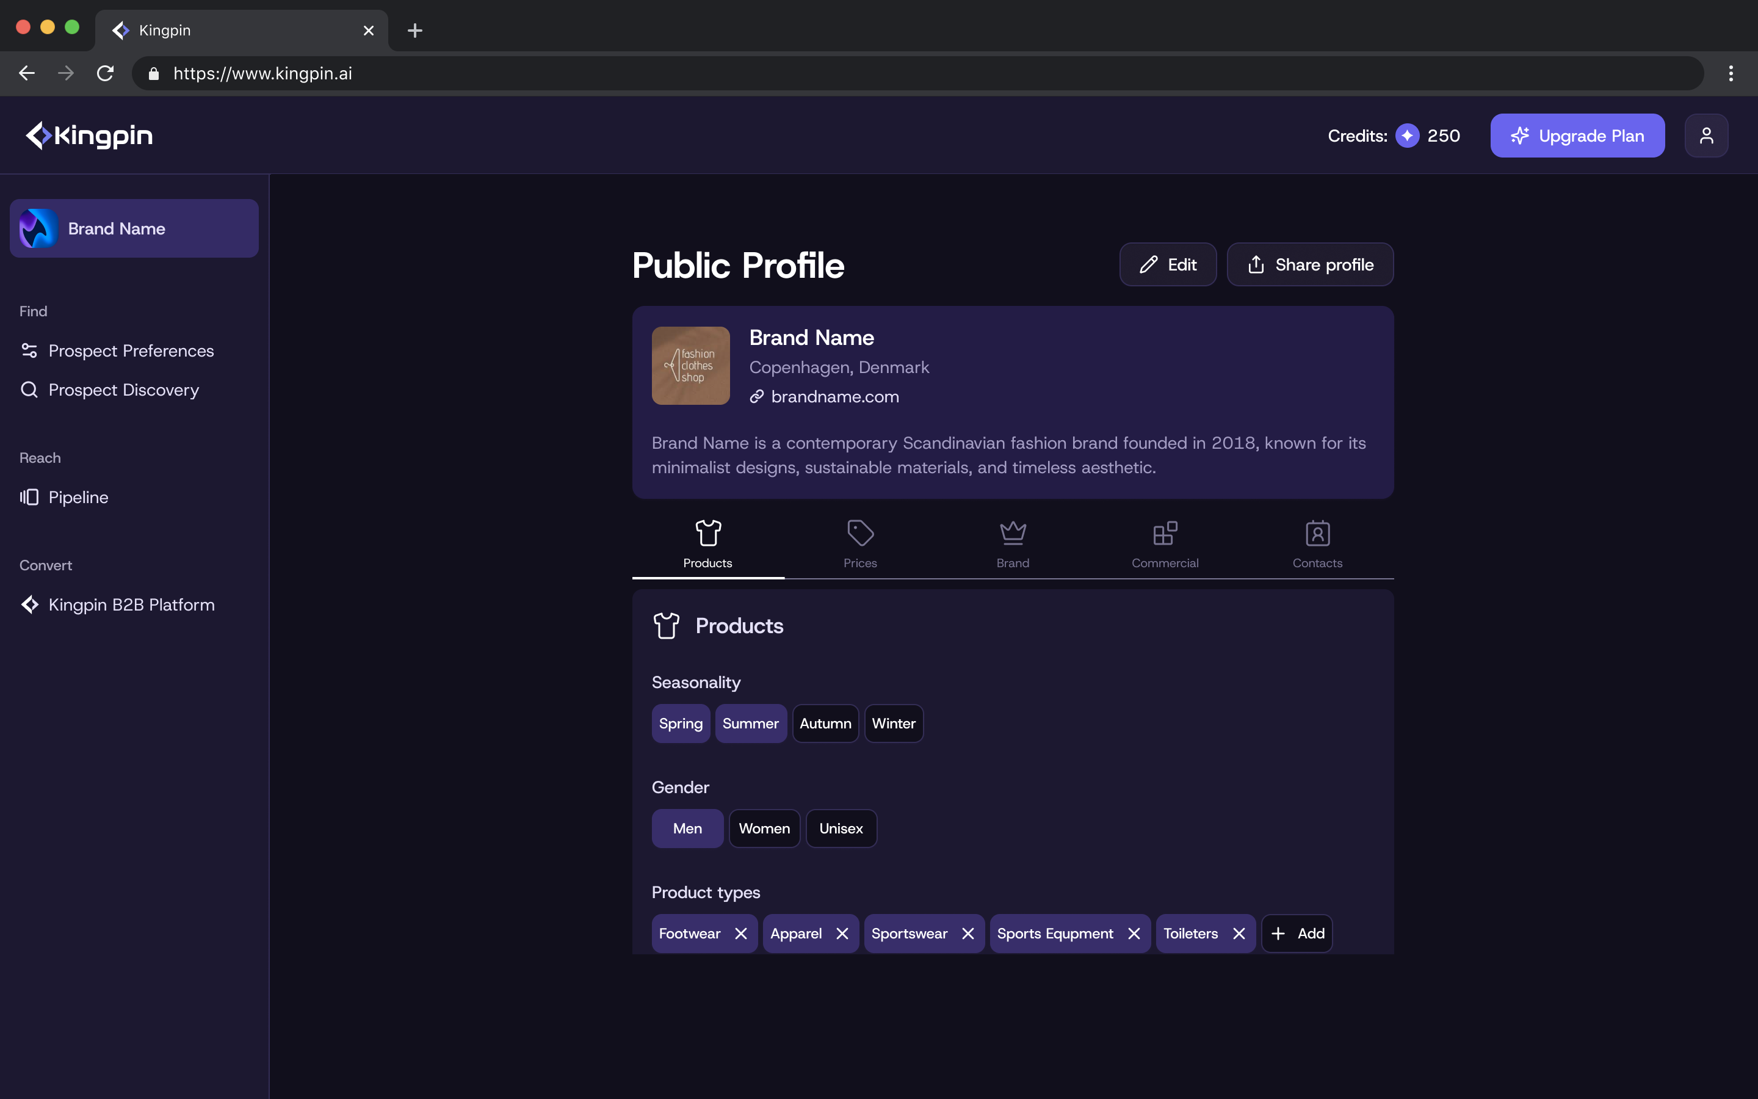Go back in browser history

(27, 73)
